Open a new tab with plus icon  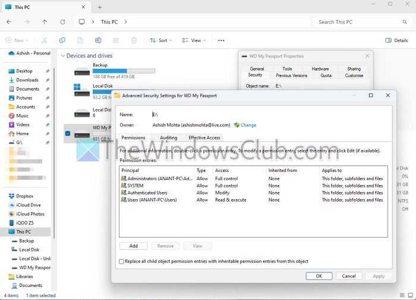(x=100, y=7)
